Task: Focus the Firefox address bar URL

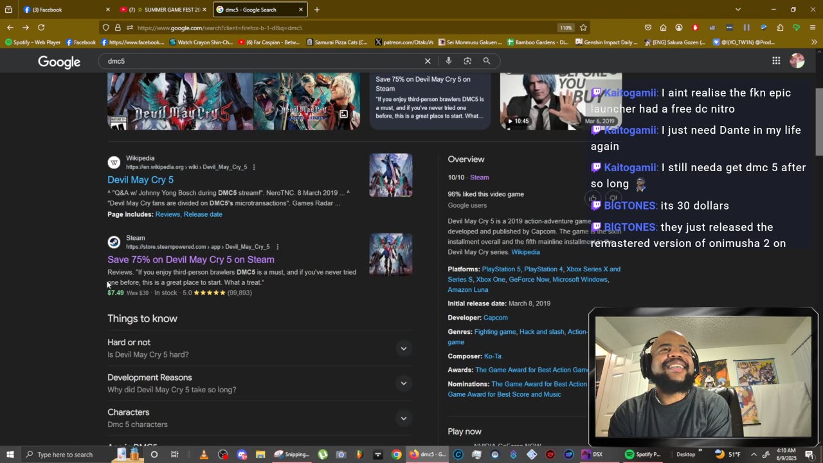Action: pyautogui.click(x=344, y=28)
